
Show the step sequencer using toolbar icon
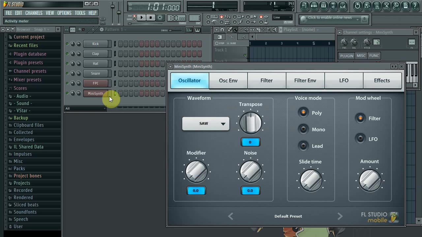pos(314,6)
